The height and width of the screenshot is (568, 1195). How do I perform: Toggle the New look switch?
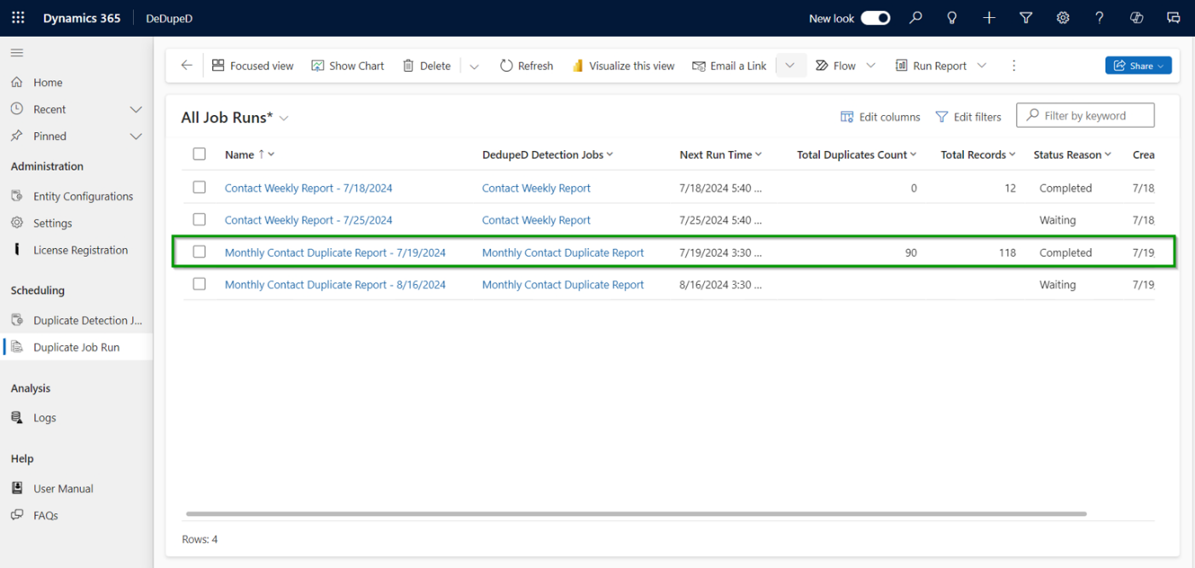coord(875,17)
